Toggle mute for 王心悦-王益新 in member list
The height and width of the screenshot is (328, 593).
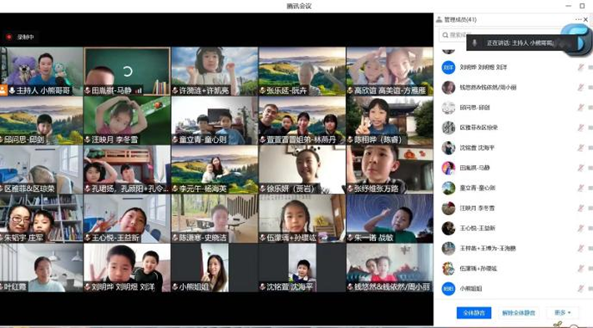point(580,228)
